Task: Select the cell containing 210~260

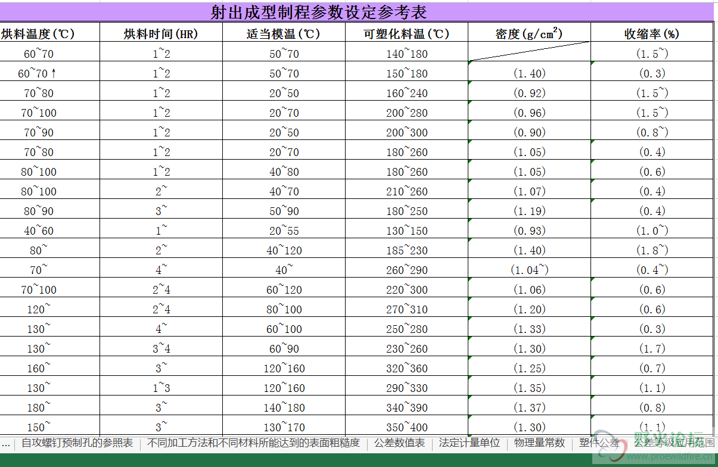Action: (x=407, y=189)
